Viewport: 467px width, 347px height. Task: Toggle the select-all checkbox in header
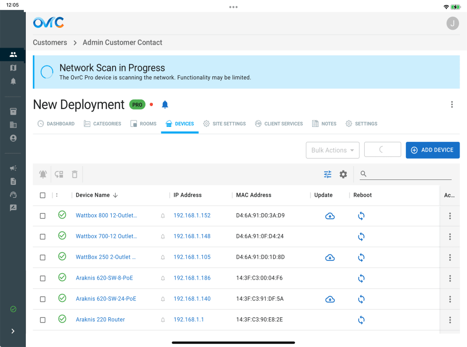(43, 195)
